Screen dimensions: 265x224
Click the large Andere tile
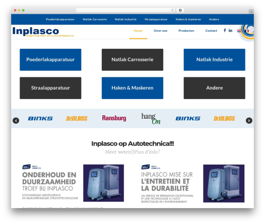coord(215,88)
